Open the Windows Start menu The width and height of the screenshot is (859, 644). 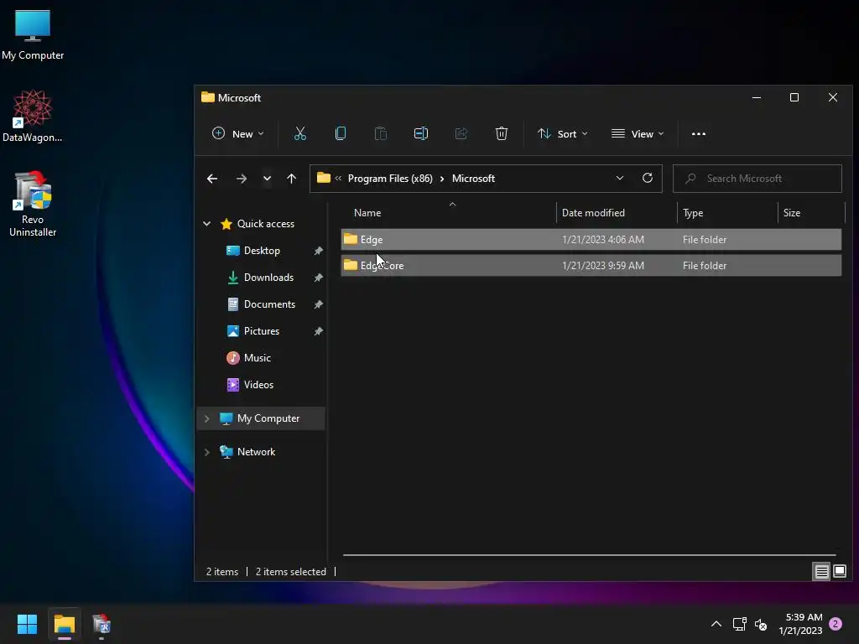(27, 624)
